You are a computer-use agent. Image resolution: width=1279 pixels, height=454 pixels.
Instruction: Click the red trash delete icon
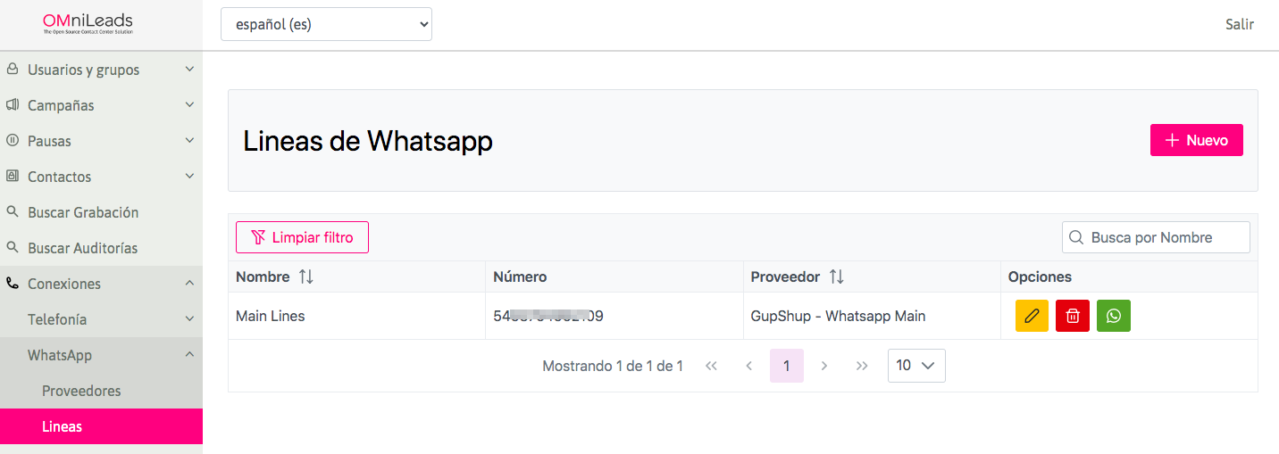(x=1073, y=316)
